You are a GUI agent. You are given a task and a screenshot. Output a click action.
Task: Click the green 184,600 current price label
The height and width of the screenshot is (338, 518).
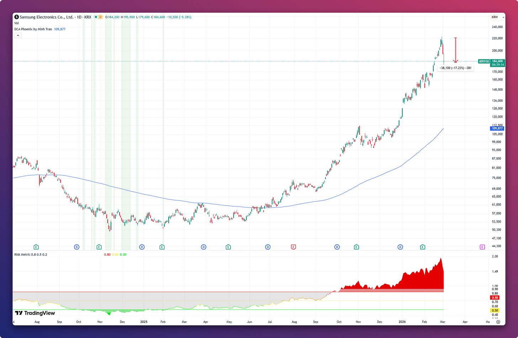[x=497, y=61]
